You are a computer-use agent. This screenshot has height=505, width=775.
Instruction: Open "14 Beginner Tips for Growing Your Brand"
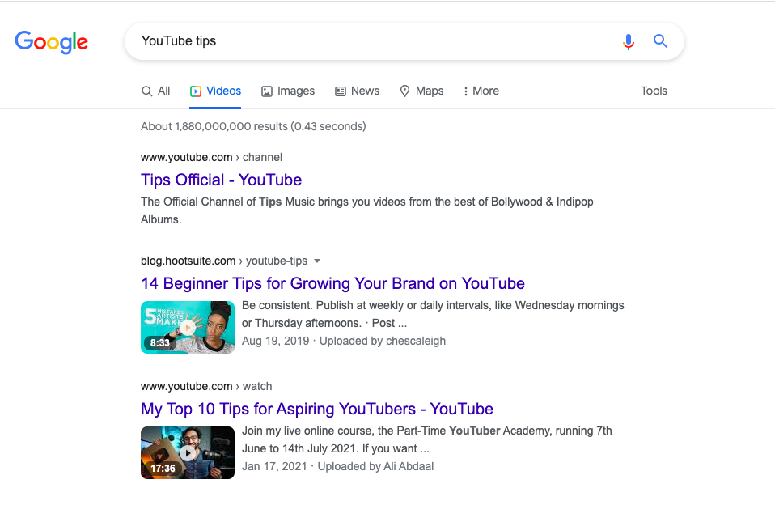click(x=332, y=283)
